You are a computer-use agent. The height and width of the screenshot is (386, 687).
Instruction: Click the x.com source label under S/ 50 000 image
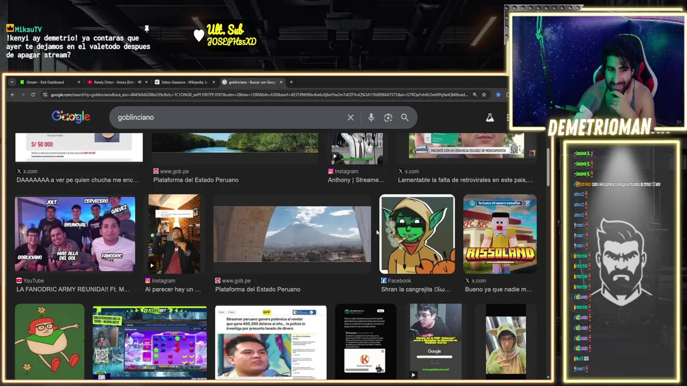coord(27,172)
